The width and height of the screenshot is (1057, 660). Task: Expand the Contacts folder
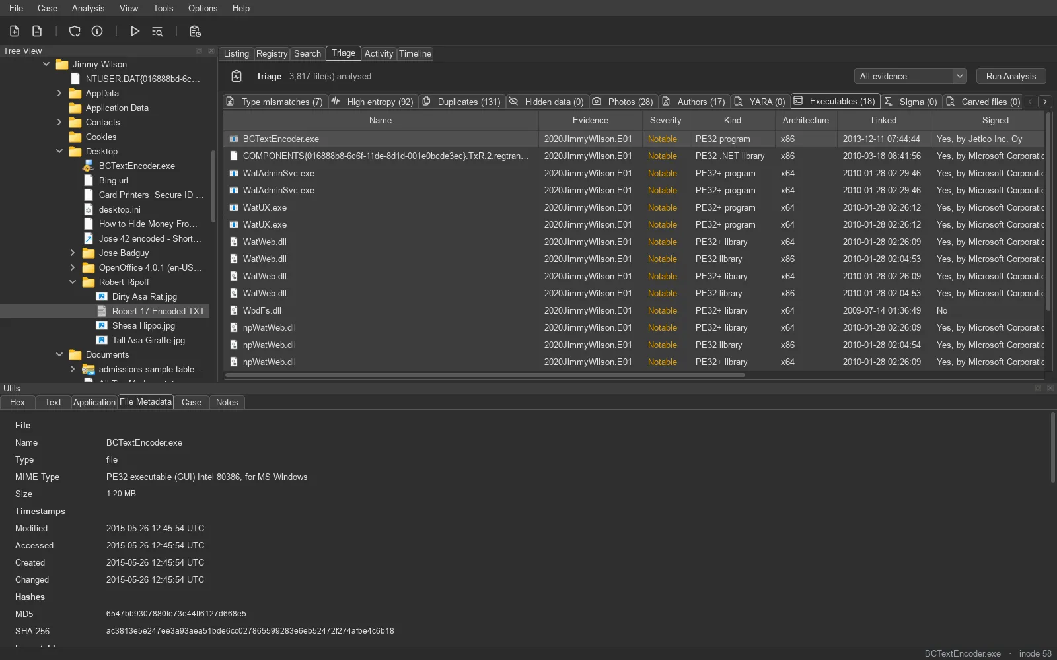pos(59,122)
